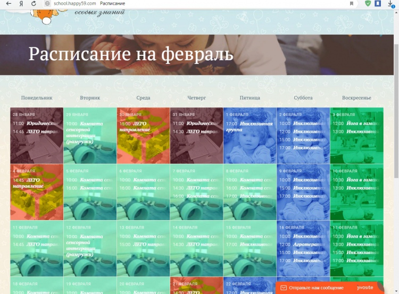399x294 pixels.
Task: Click the envelope icon in chat widget
Action: point(283,288)
